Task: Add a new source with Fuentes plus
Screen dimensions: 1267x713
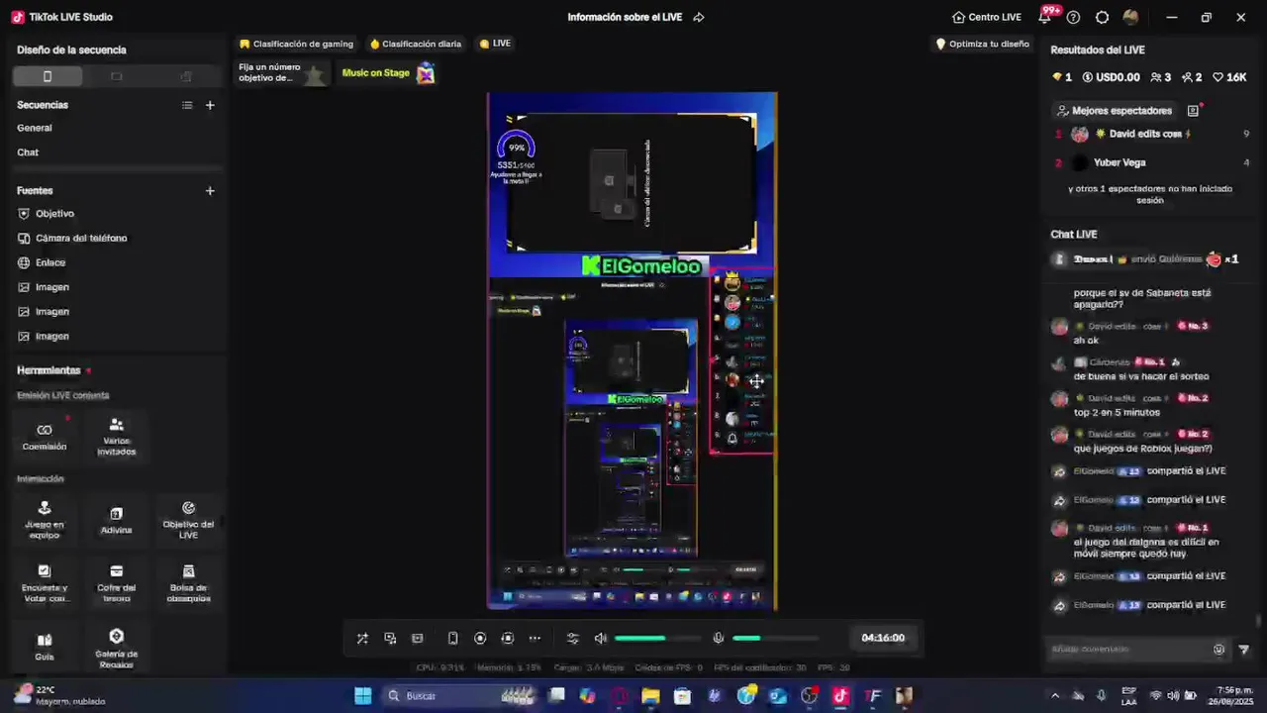Action: tap(210, 190)
